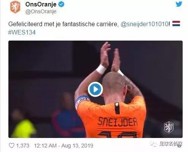Screen dimensions: 188x152
Task: Click the 1,373 likes count
Action: point(23,146)
